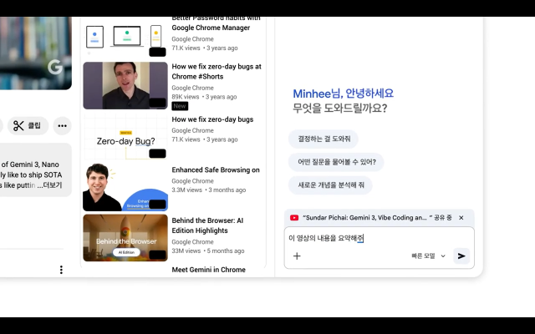Image resolution: width=535 pixels, height=334 pixels.
Task: Send the Gemini prompt with the arrow icon
Action: (x=461, y=256)
